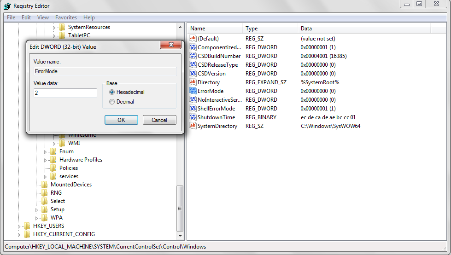Open the Help menu
This screenshot has width=451, height=255.
[x=89, y=17]
